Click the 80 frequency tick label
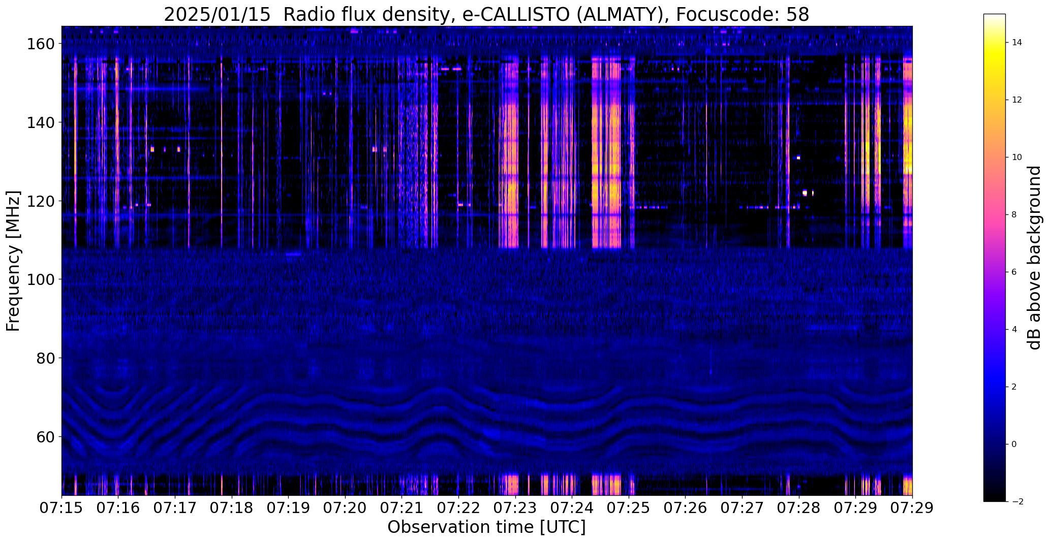The width and height of the screenshot is (1050, 542). [x=46, y=358]
